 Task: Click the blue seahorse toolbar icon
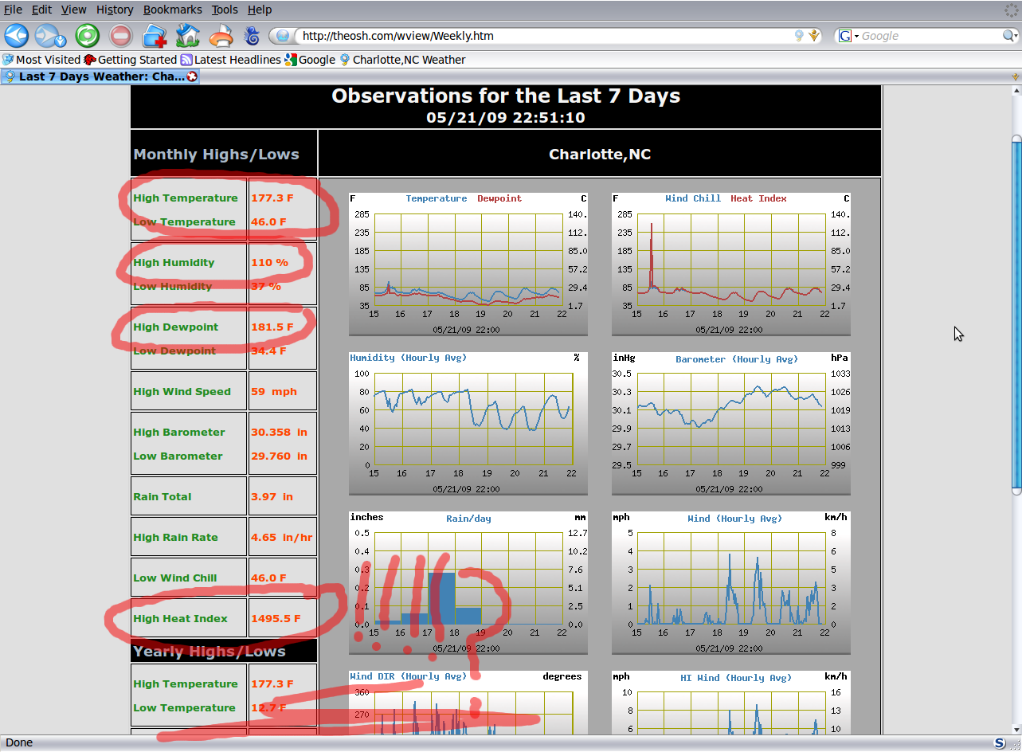pyautogui.click(x=252, y=36)
